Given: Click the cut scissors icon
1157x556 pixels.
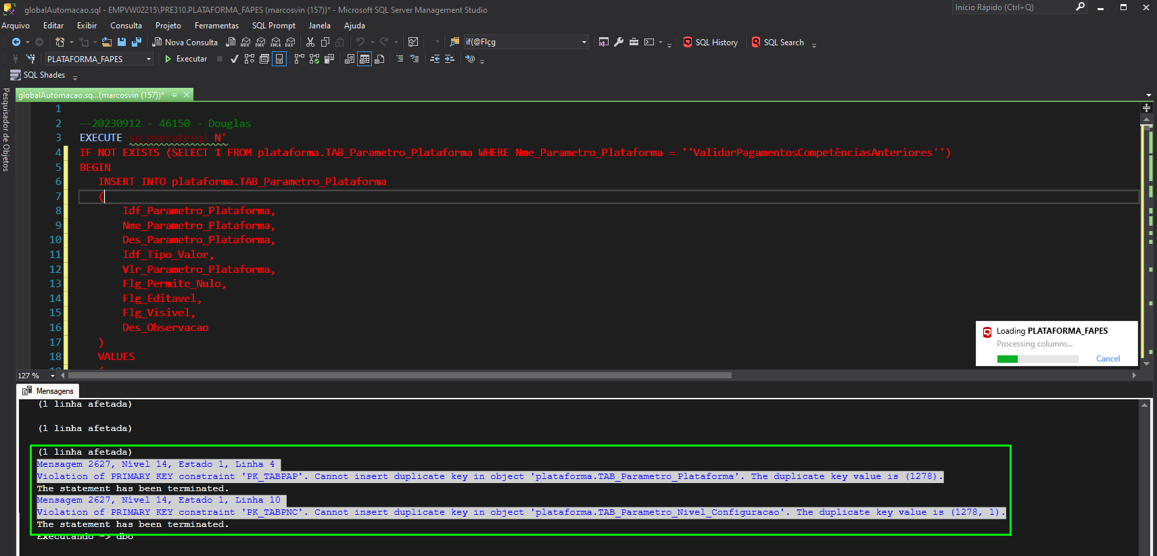Looking at the screenshot, I should 310,42.
